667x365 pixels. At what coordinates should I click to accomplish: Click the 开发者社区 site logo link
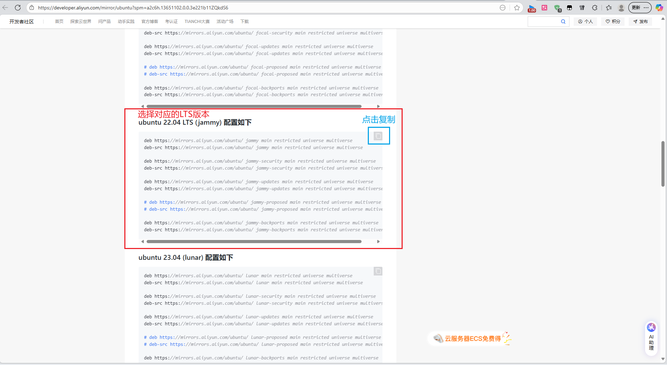tap(22, 22)
